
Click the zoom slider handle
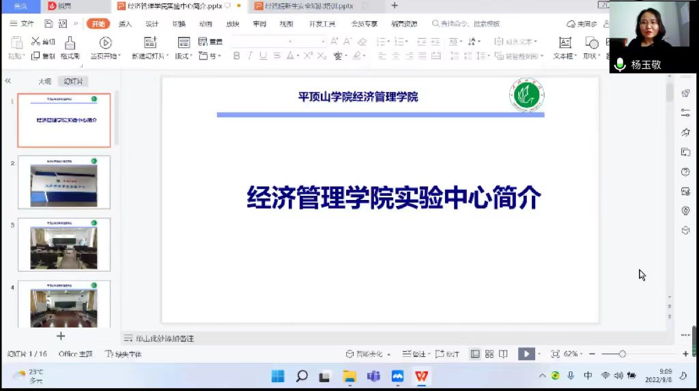[x=622, y=354]
